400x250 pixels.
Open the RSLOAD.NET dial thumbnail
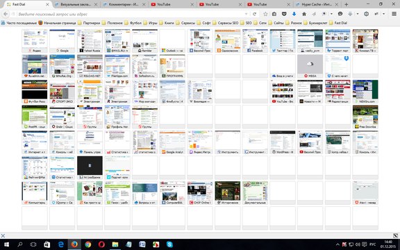click(90, 67)
